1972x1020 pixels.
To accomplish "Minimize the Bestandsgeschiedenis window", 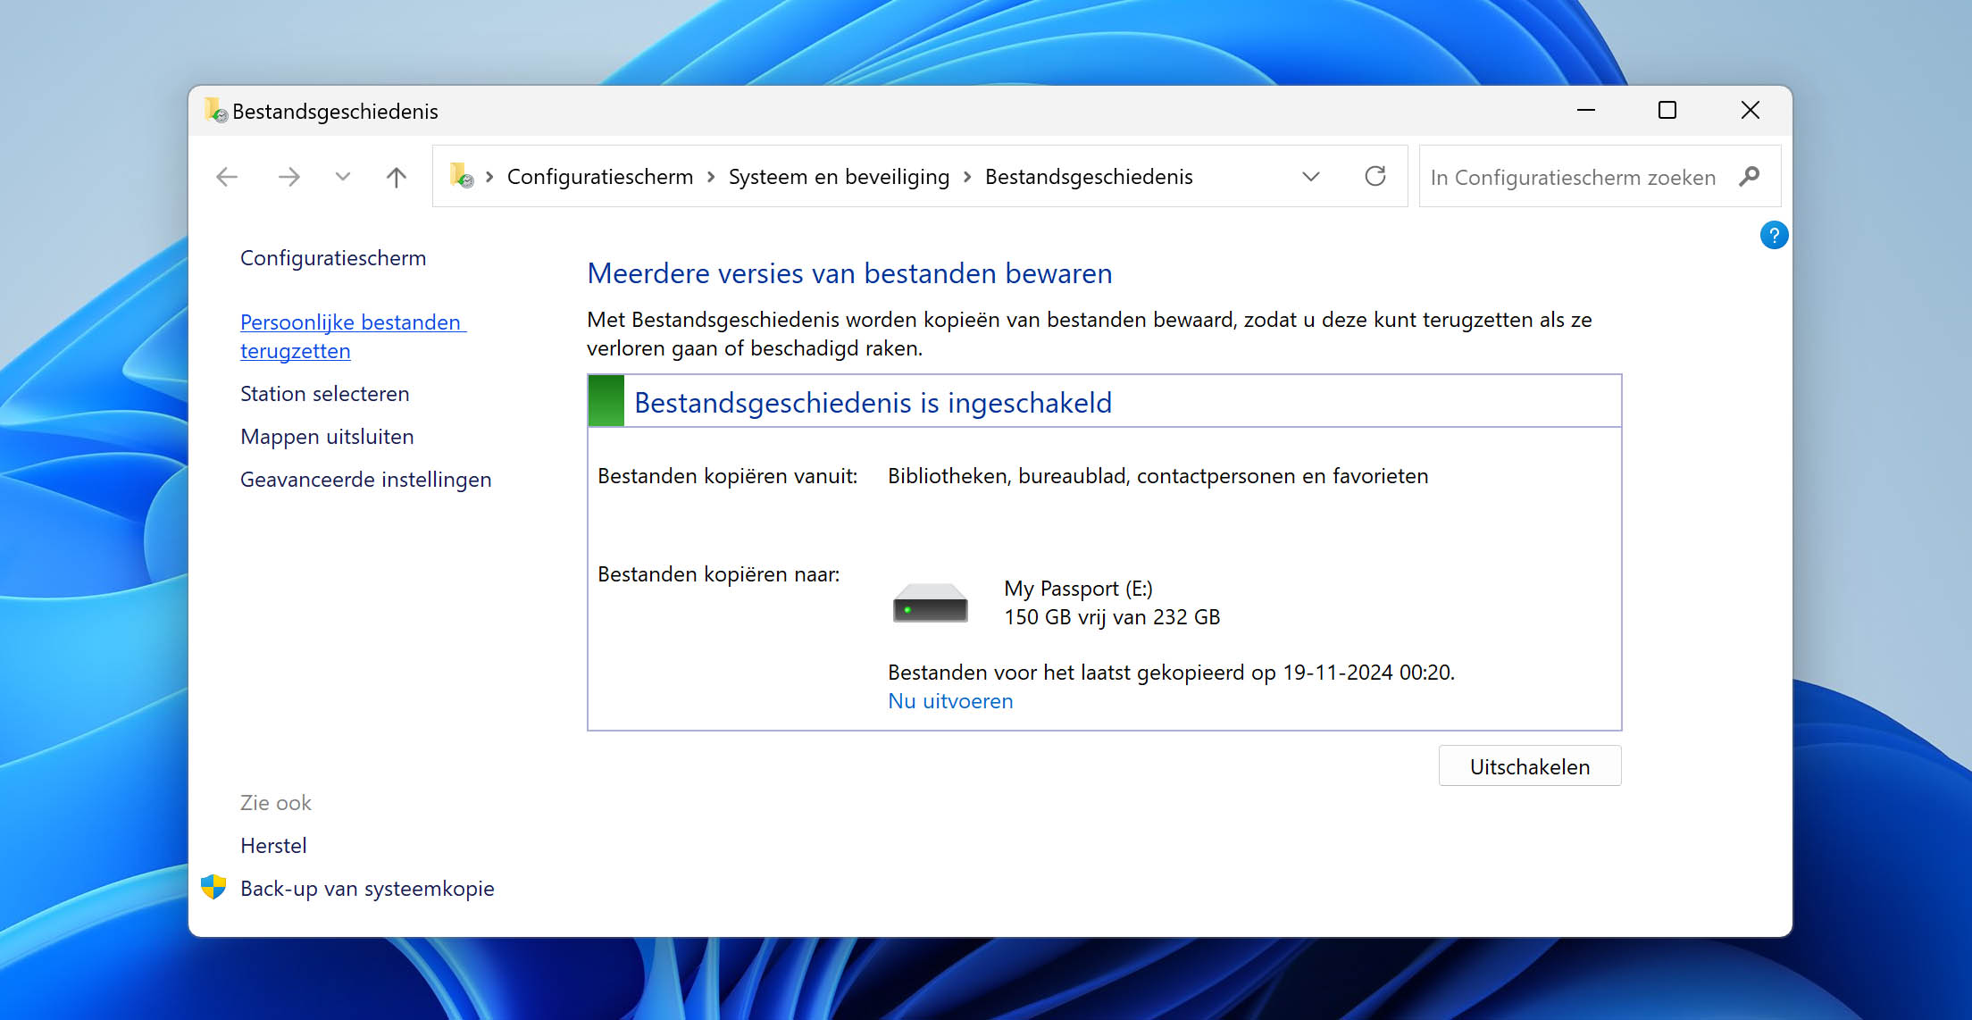I will pyautogui.click(x=1586, y=110).
